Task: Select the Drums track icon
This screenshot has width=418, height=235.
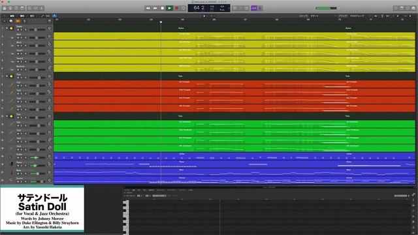Action: 12,180
